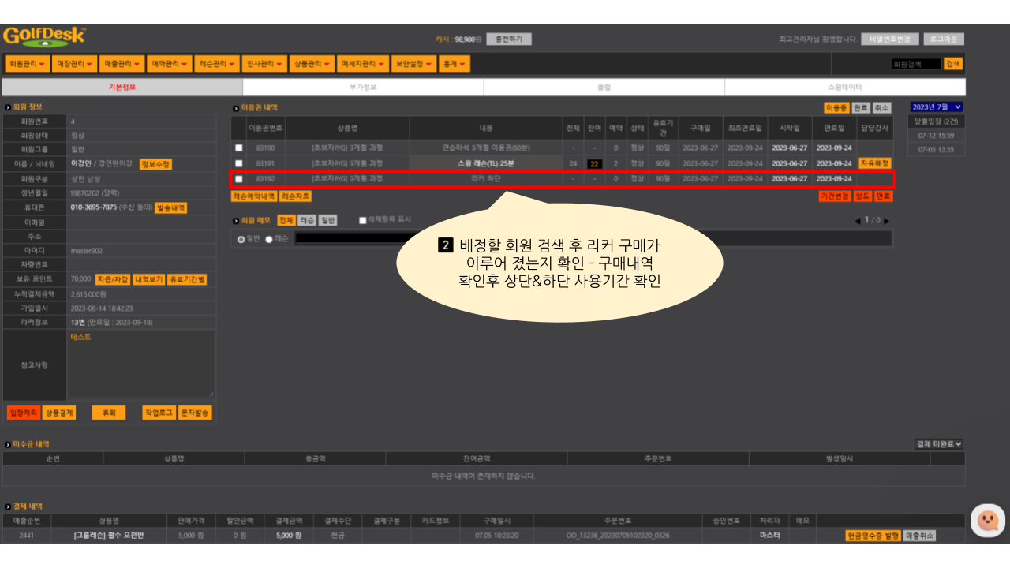Open the 2023년 7월 month dropdown
The image size is (1010, 568).
[x=936, y=107]
